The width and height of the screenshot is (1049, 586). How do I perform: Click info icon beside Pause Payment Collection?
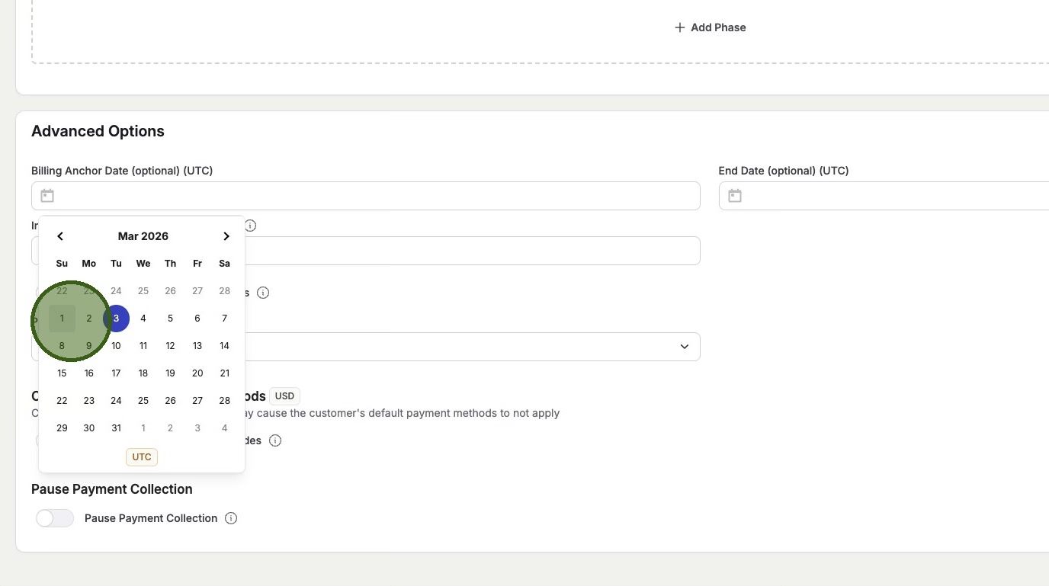231,518
